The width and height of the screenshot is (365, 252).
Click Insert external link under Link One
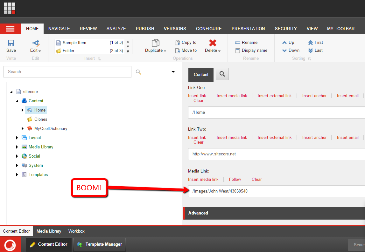[x=274, y=96]
